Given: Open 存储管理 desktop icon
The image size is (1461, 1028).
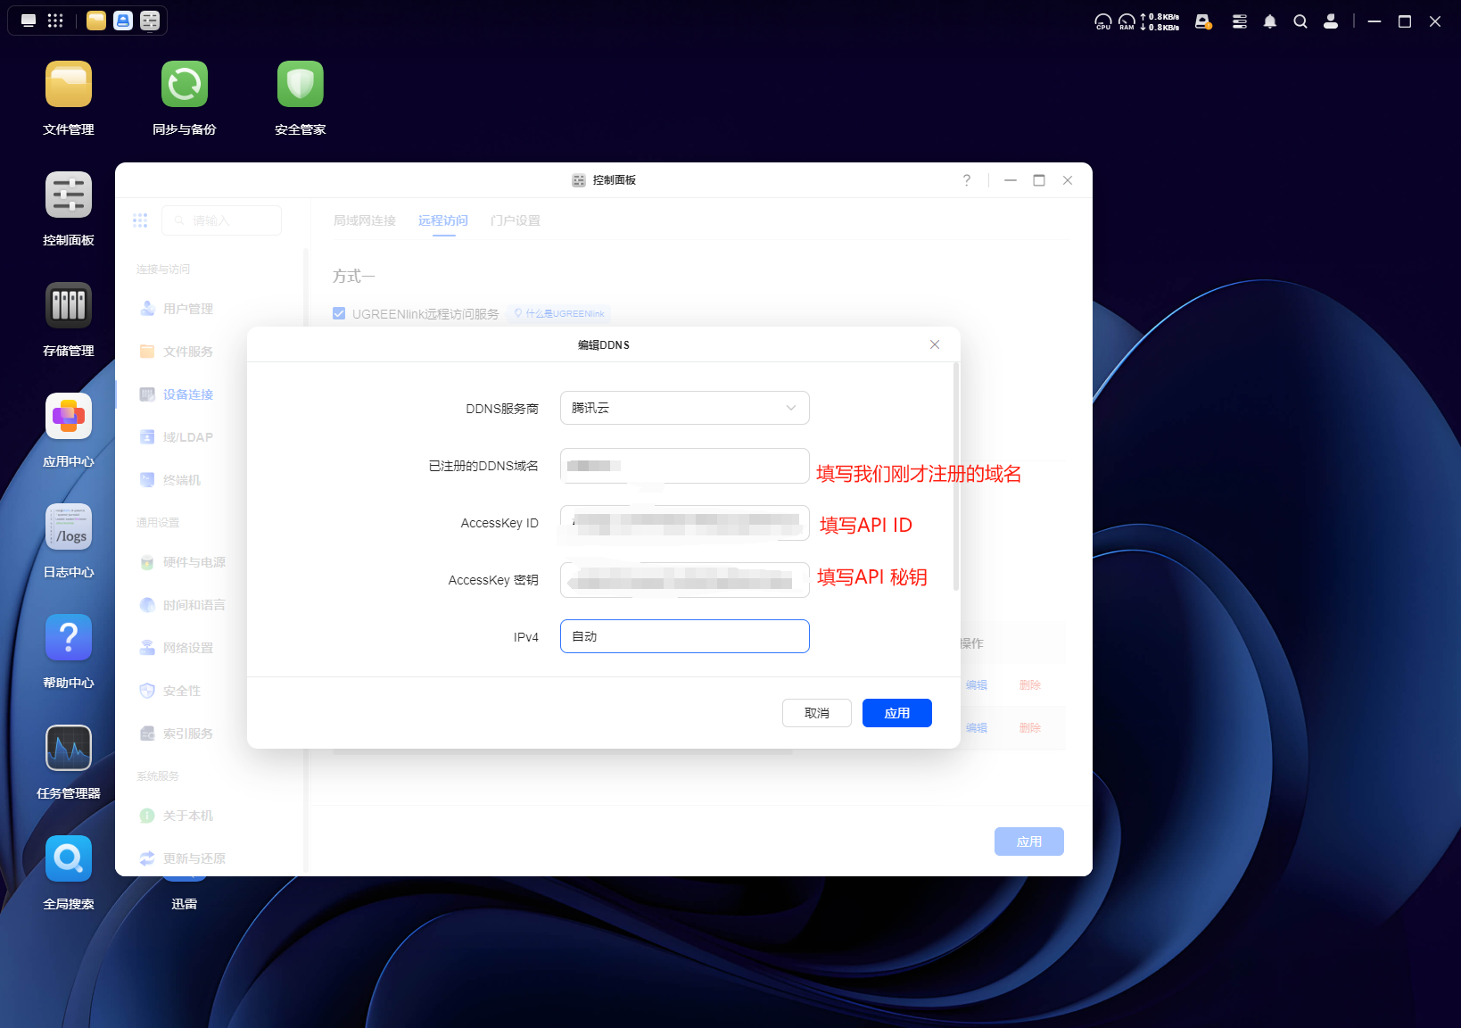Looking at the screenshot, I should pos(69,306).
